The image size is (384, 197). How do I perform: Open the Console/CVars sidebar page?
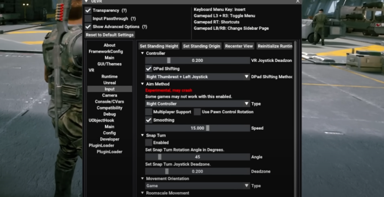pos(109,101)
